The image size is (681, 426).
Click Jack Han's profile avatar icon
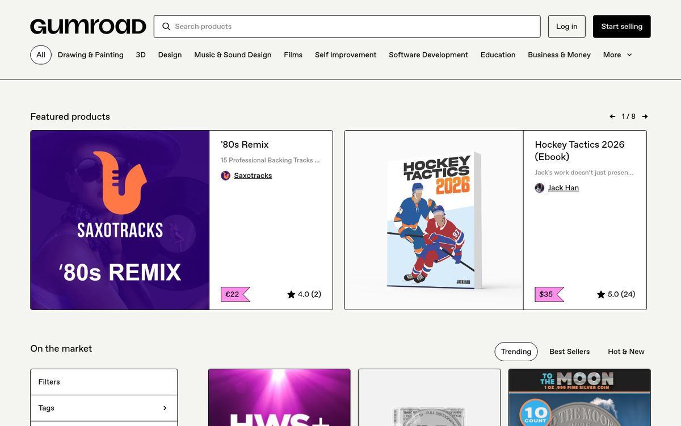coord(539,187)
